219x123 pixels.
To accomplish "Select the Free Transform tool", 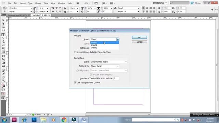I will (3, 59).
